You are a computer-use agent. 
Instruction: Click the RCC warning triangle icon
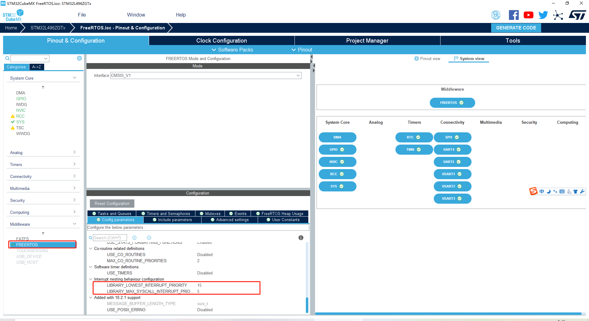click(13, 116)
